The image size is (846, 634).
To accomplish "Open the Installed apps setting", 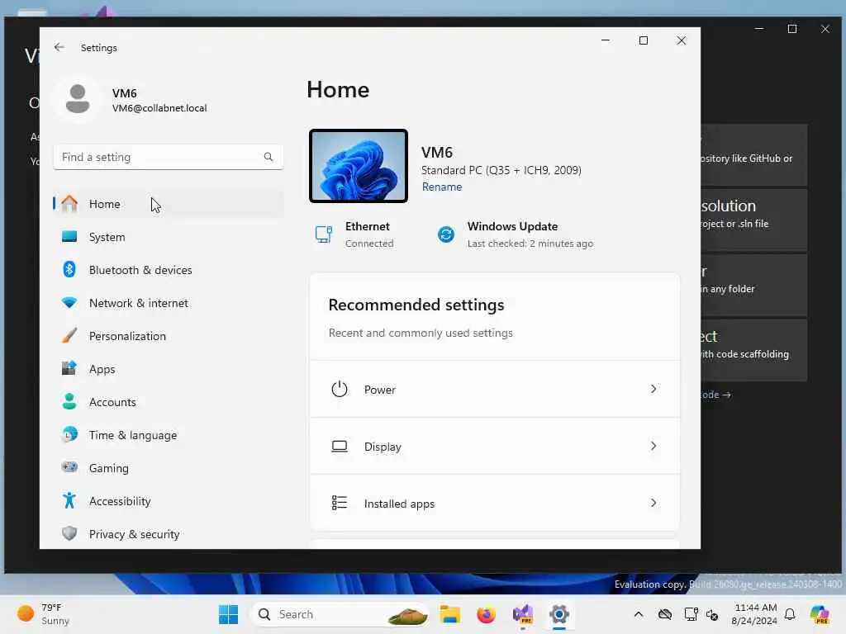I will [495, 503].
